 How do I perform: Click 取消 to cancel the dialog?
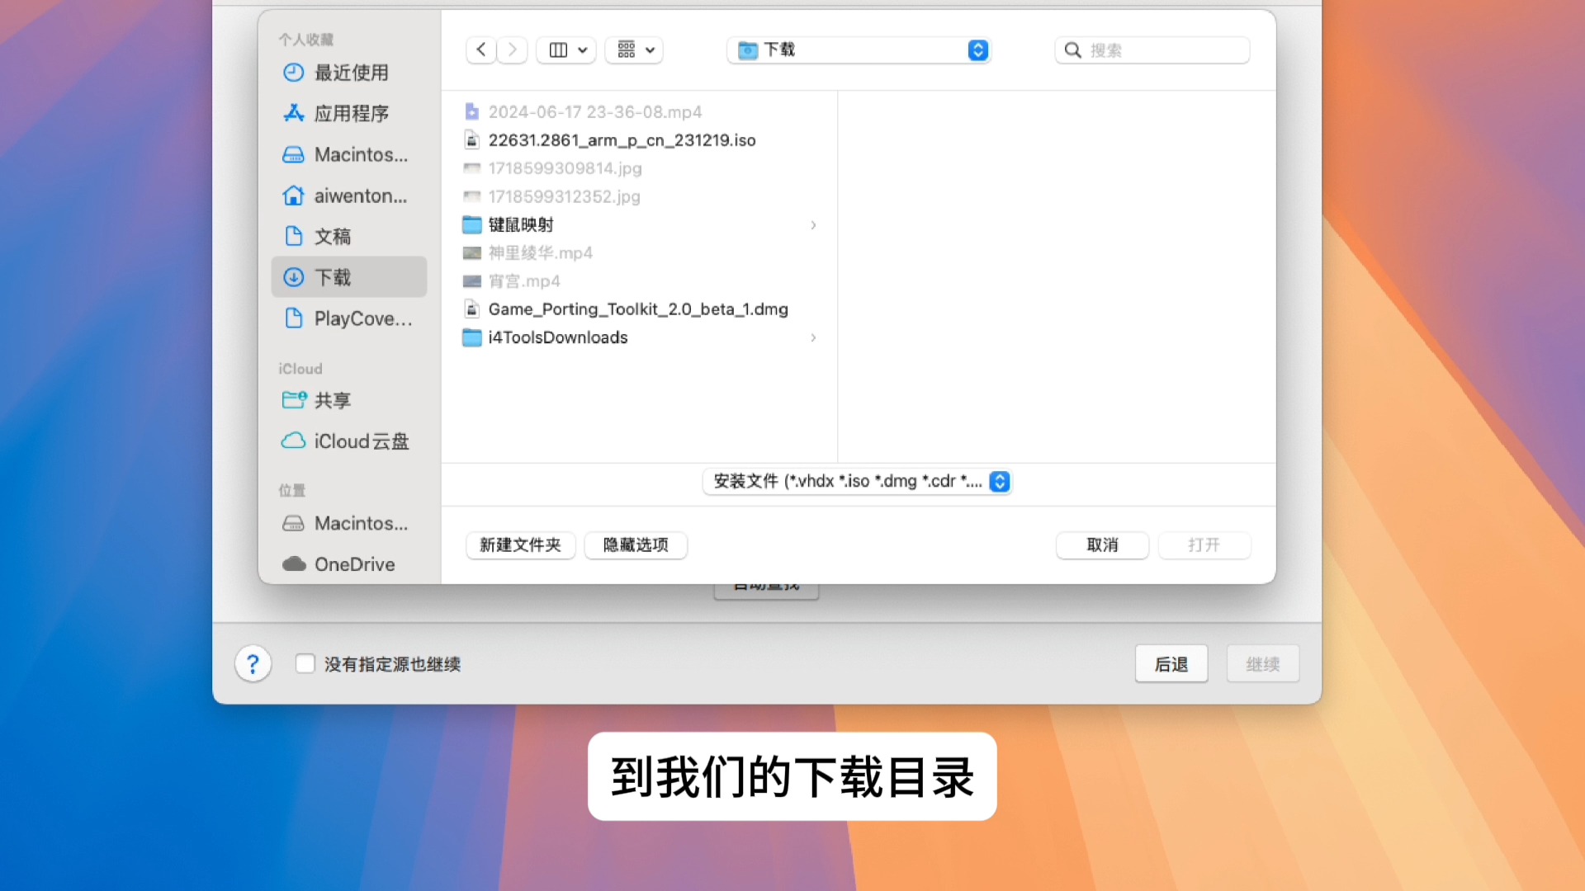[1102, 545]
